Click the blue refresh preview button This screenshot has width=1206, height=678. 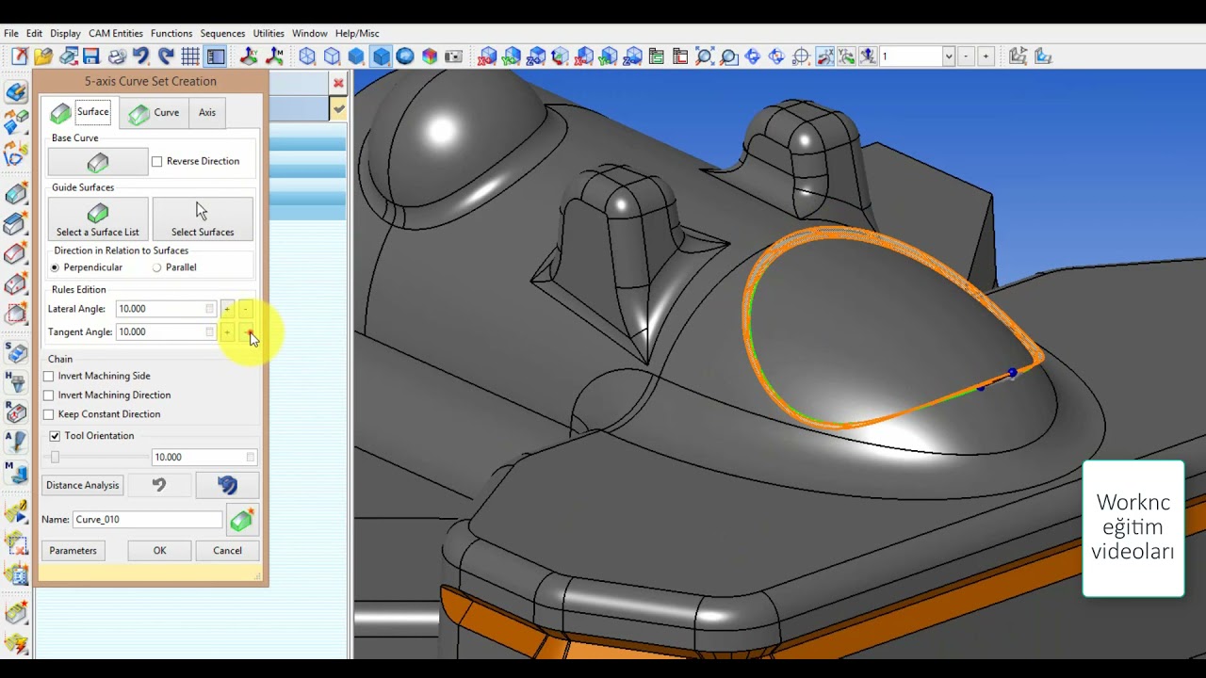point(227,485)
